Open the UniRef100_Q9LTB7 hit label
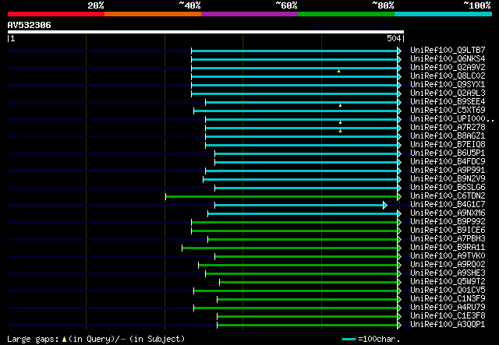This screenshot has width=499, height=345. pyautogui.click(x=448, y=50)
